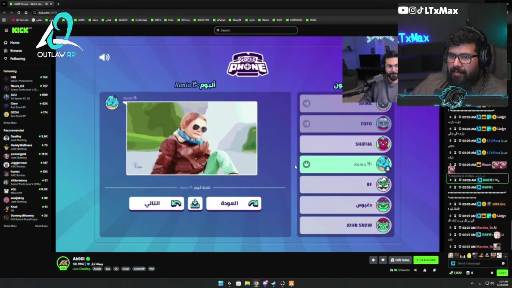The height and width of the screenshot is (288, 512).
Task: Toggle the notification bell for Ak90I
Action: coord(373,260)
